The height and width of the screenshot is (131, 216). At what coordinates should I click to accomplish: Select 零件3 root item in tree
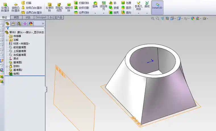tap(24, 32)
